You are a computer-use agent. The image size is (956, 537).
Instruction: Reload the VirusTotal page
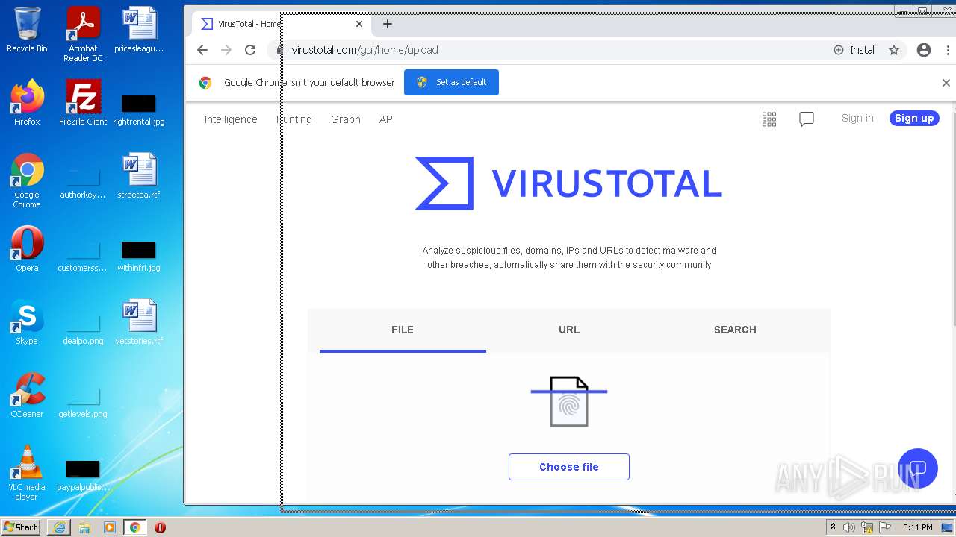coord(250,50)
